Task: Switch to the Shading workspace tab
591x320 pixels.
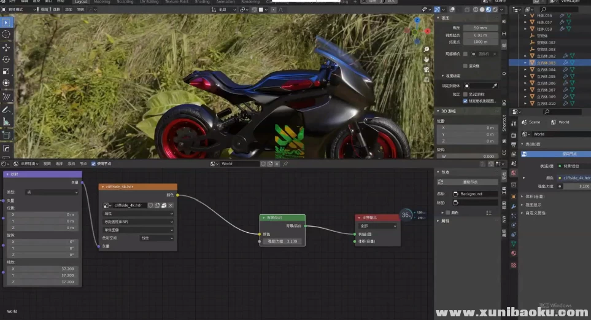Action: pos(202,2)
